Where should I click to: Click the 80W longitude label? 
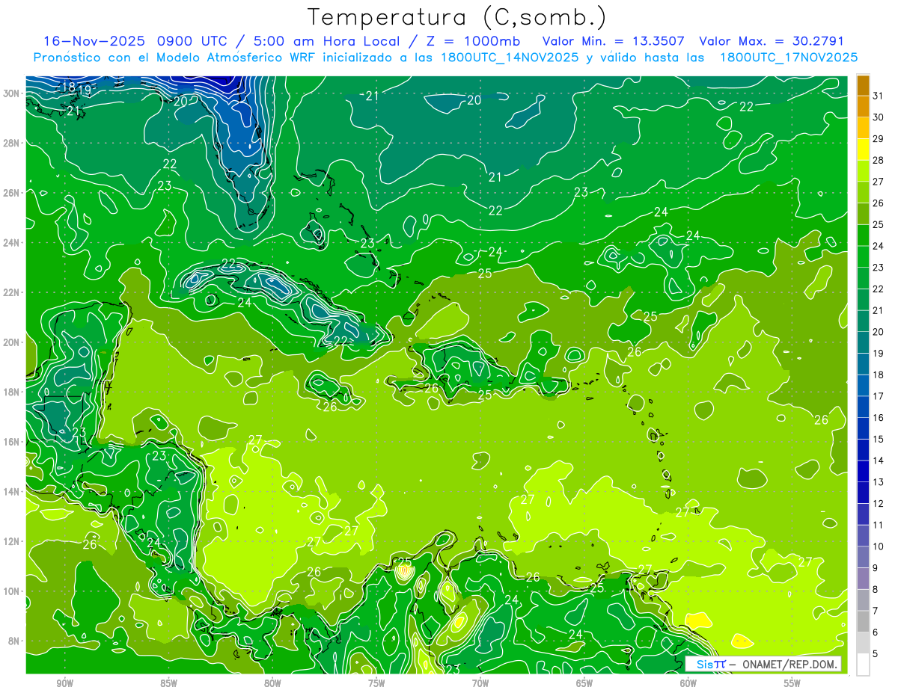pos(272,683)
